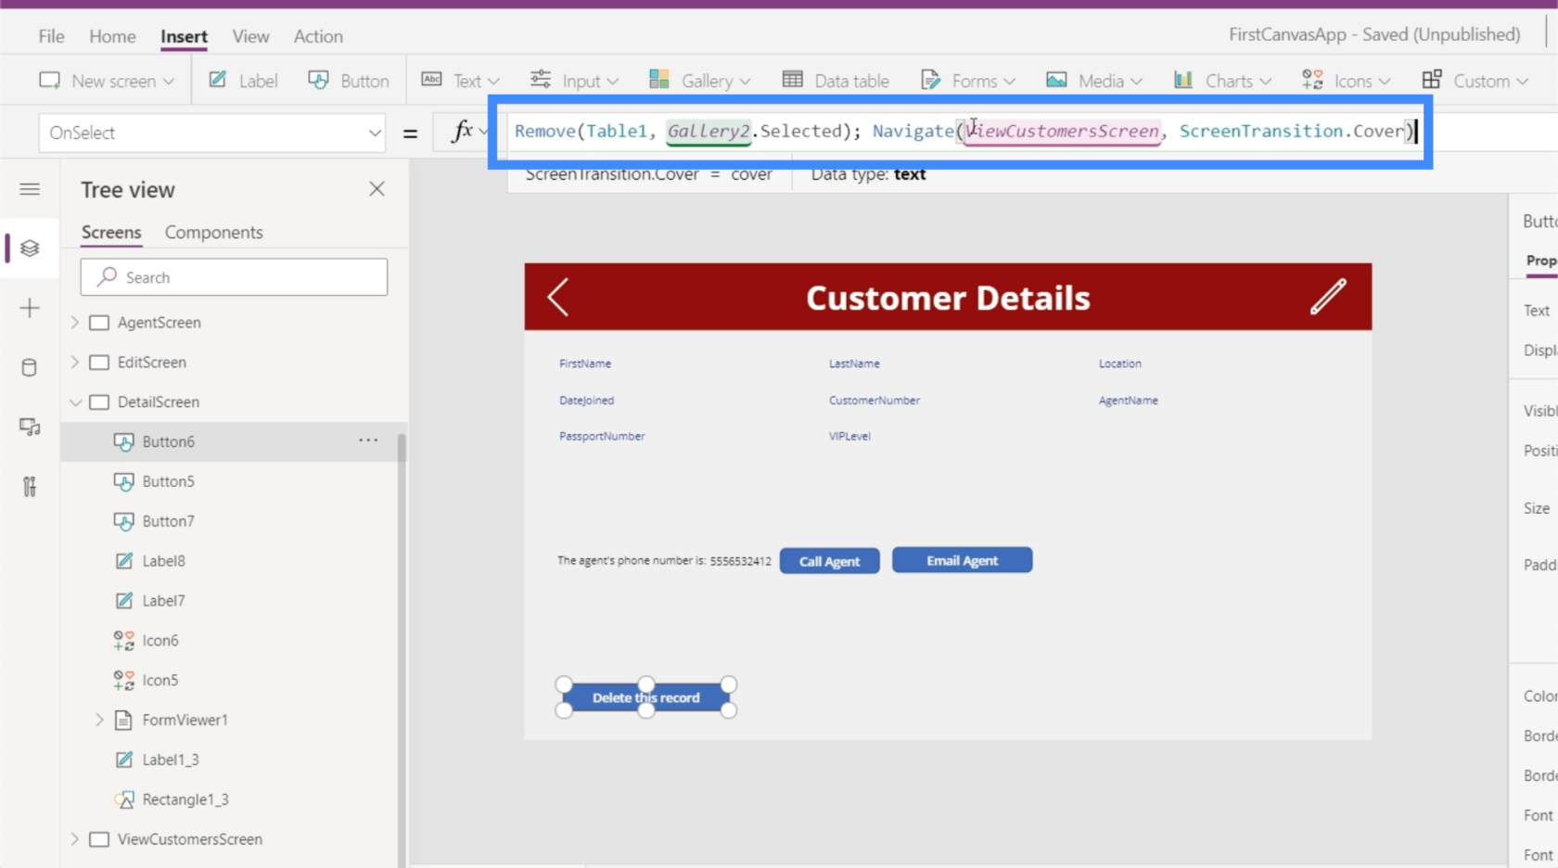Select FormViewer1 in the tree view
This screenshot has width=1558, height=868.
[x=185, y=720]
